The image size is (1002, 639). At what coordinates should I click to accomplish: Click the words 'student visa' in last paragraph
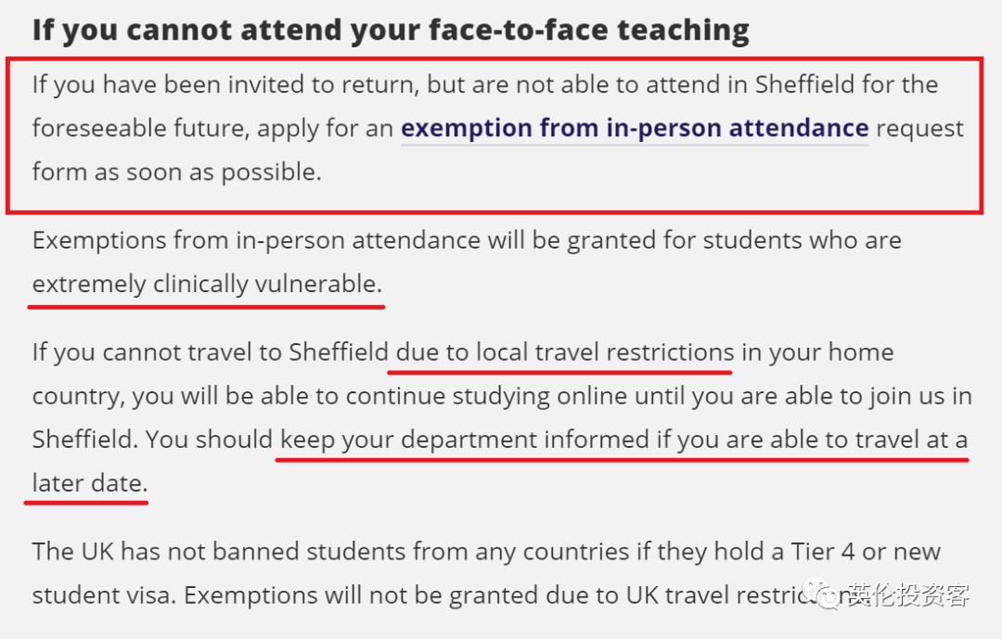pos(102,595)
